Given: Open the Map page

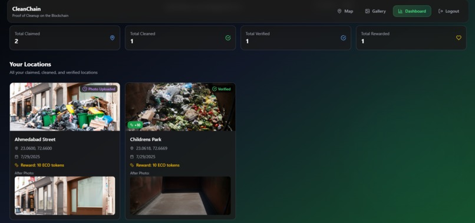Looking at the screenshot, I should (345, 11).
